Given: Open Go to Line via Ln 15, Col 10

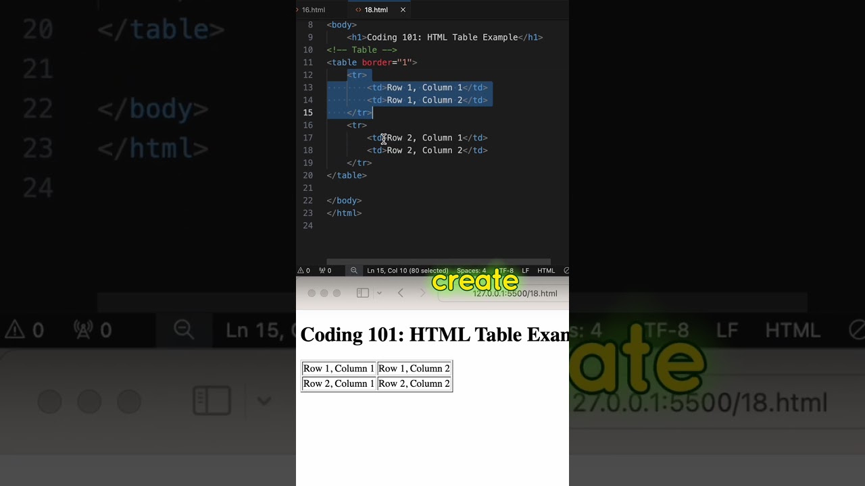Looking at the screenshot, I should click(407, 271).
